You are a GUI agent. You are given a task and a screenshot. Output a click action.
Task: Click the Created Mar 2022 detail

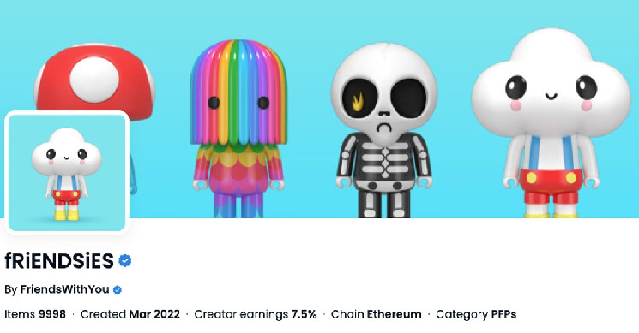(130, 314)
